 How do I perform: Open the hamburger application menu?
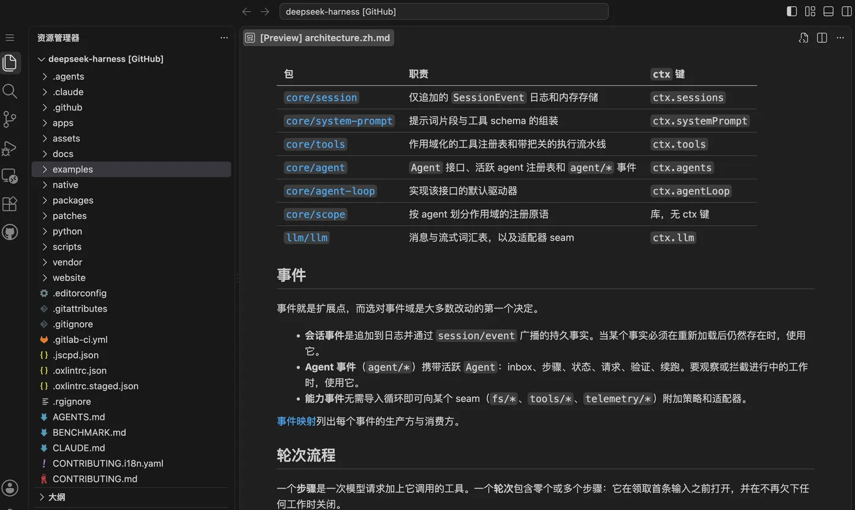[x=10, y=38]
